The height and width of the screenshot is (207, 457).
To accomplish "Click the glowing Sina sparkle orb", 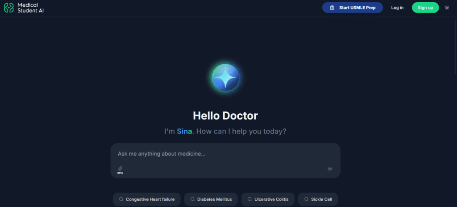I will 225,77.
